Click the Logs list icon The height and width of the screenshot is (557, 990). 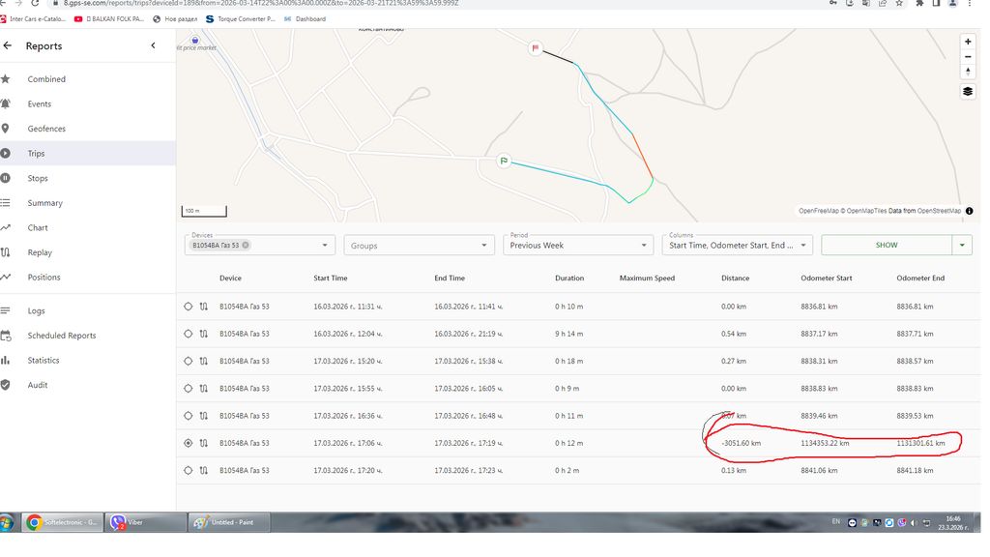(x=6, y=310)
